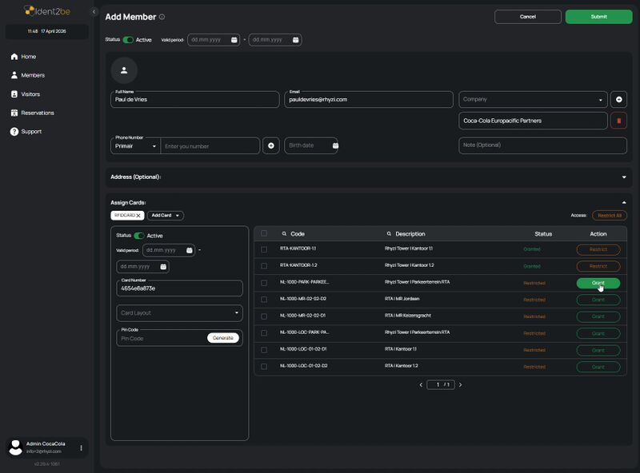Click the Card Number input field
Screen dimensions: 640x473
coord(180,288)
